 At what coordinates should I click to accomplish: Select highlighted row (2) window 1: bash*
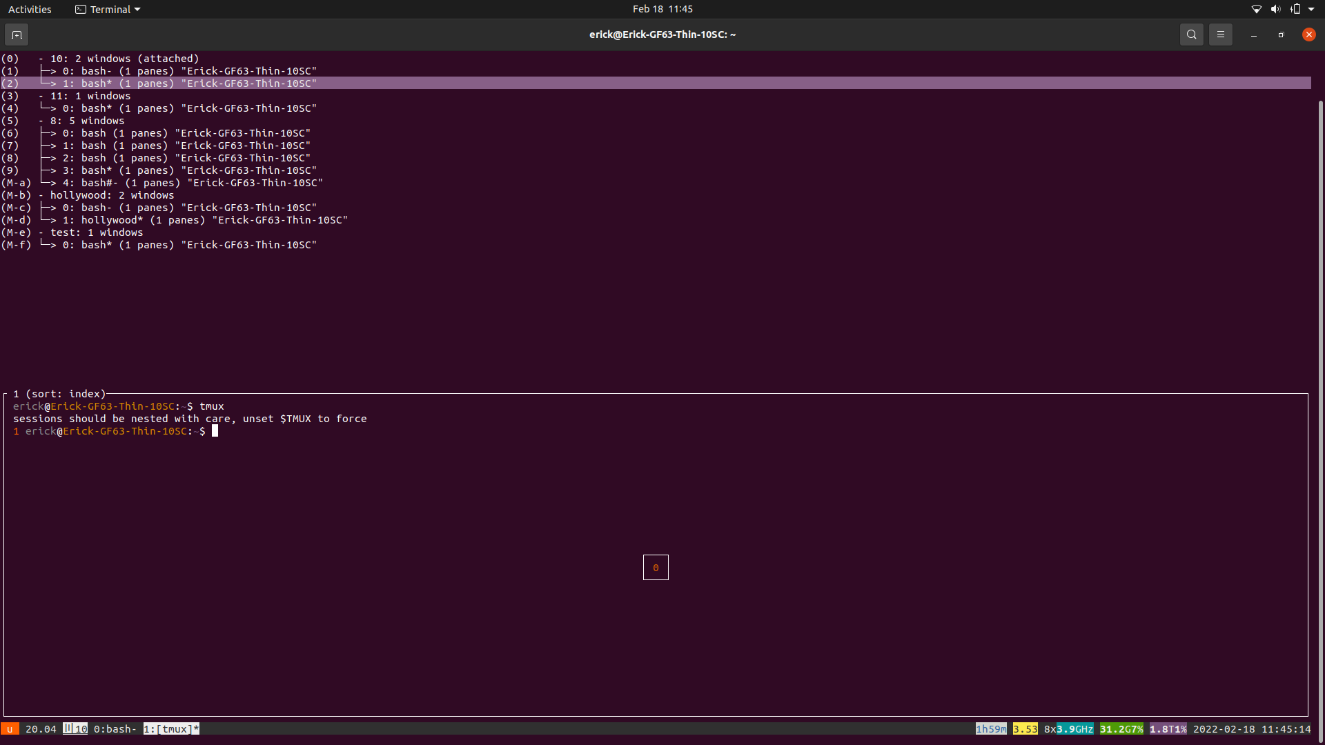(x=656, y=83)
